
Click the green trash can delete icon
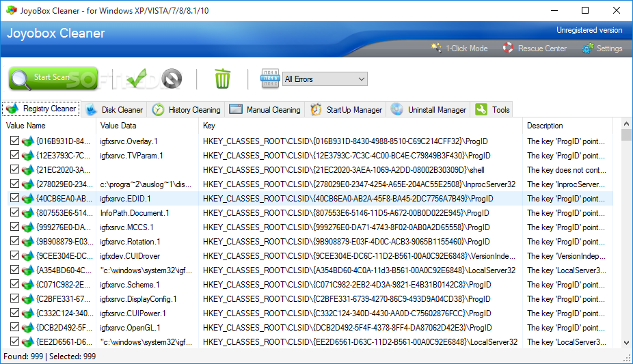[222, 79]
